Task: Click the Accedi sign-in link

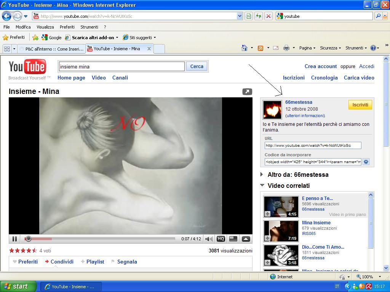Action: [367, 66]
